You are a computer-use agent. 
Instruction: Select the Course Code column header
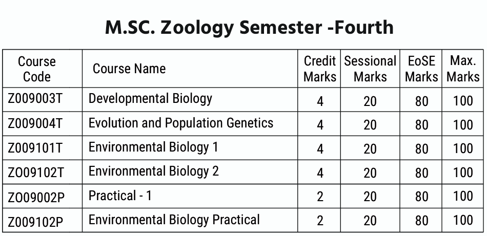[37, 69]
